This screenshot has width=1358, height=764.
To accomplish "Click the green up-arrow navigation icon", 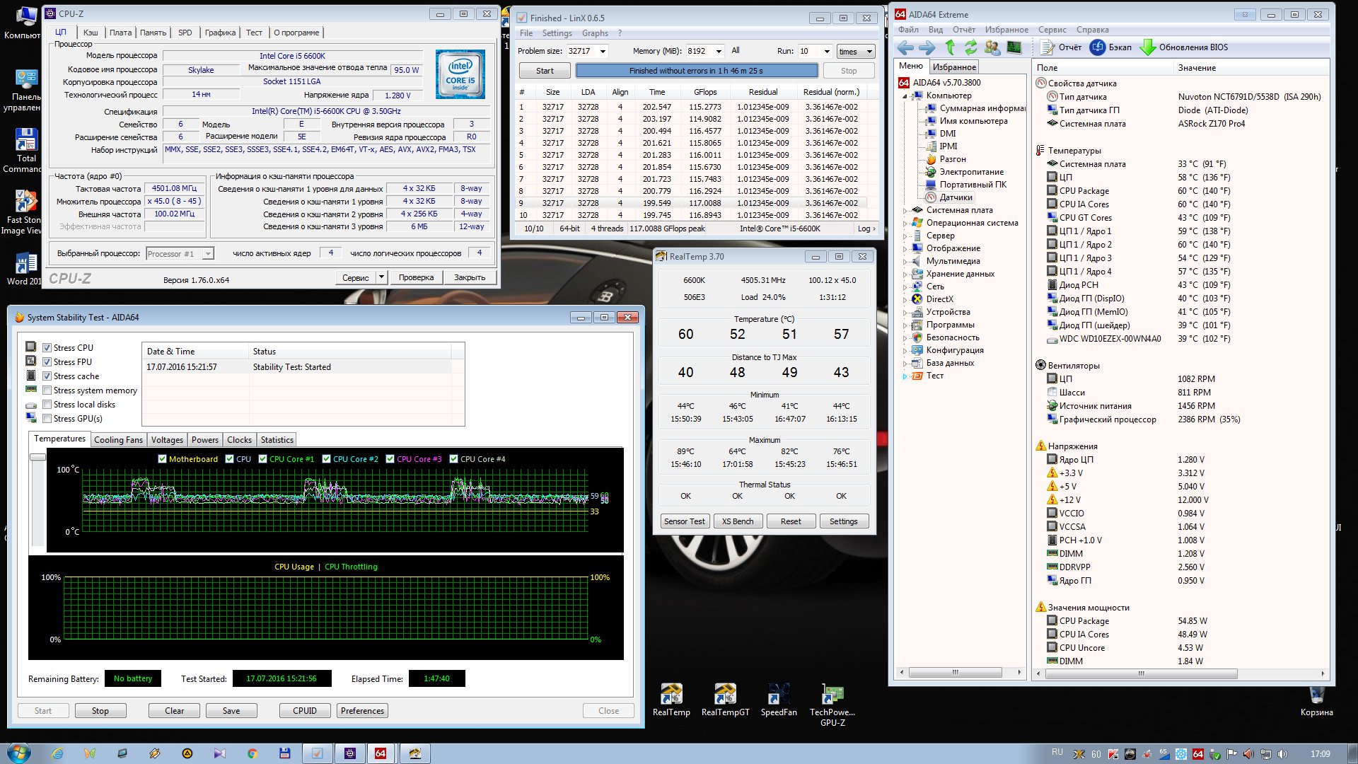I will click(950, 47).
